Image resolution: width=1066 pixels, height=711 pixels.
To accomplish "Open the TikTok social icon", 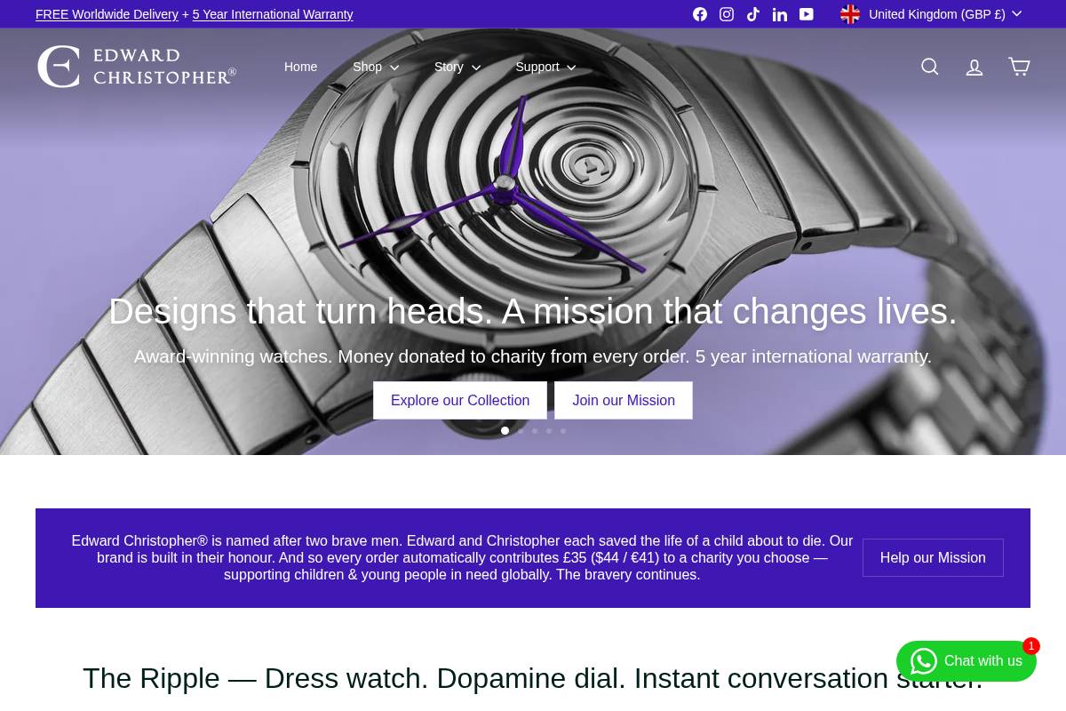I will pyautogui.click(x=753, y=14).
